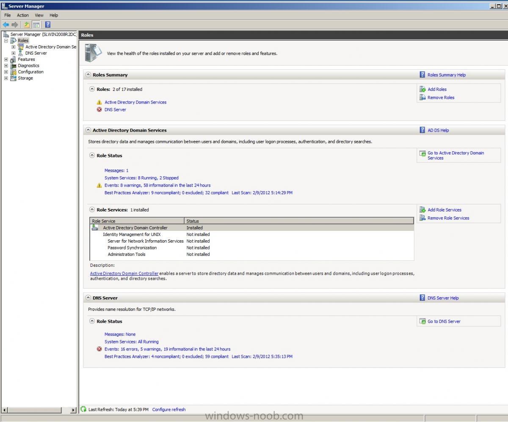Collapse Role Status under the DNS Server section
The height and width of the screenshot is (422, 508).
[92, 321]
